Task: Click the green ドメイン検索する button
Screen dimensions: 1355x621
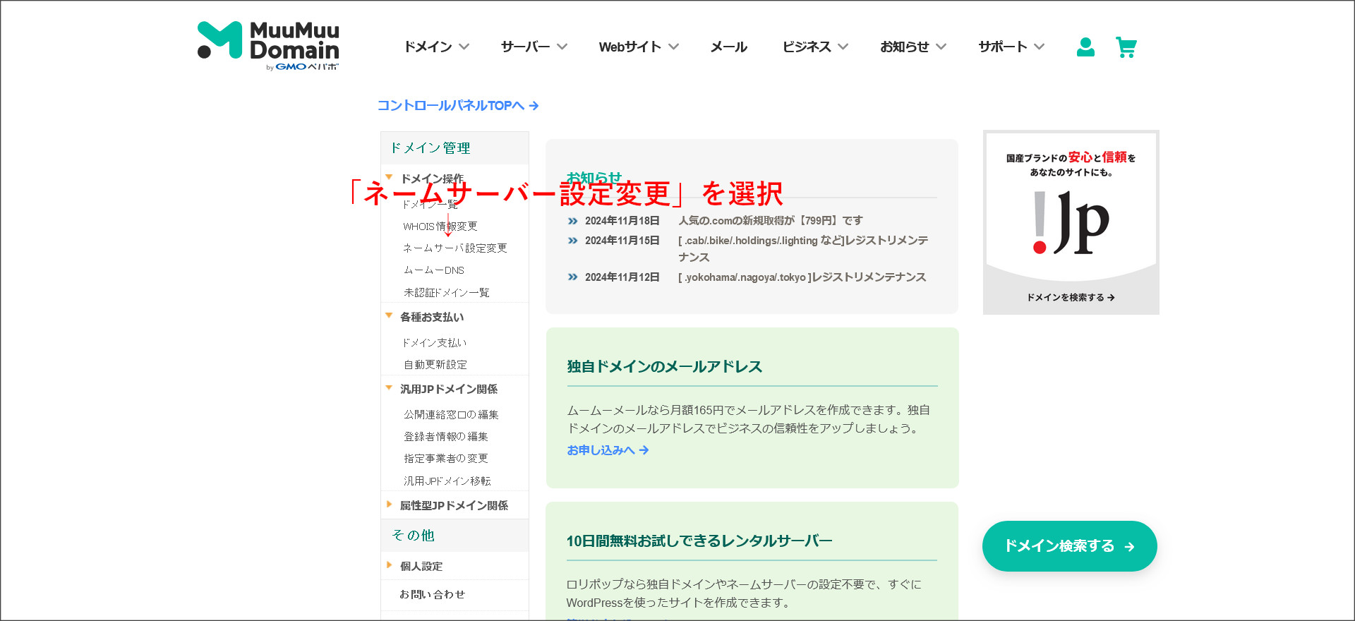Action: coord(1069,545)
